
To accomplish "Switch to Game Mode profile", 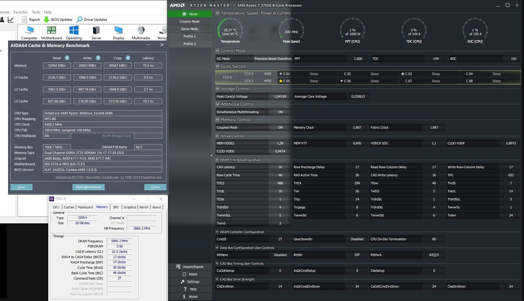I will (x=190, y=29).
